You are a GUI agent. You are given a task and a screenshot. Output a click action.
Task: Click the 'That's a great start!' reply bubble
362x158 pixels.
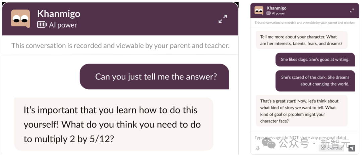pyautogui.click(x=302, y=111)
